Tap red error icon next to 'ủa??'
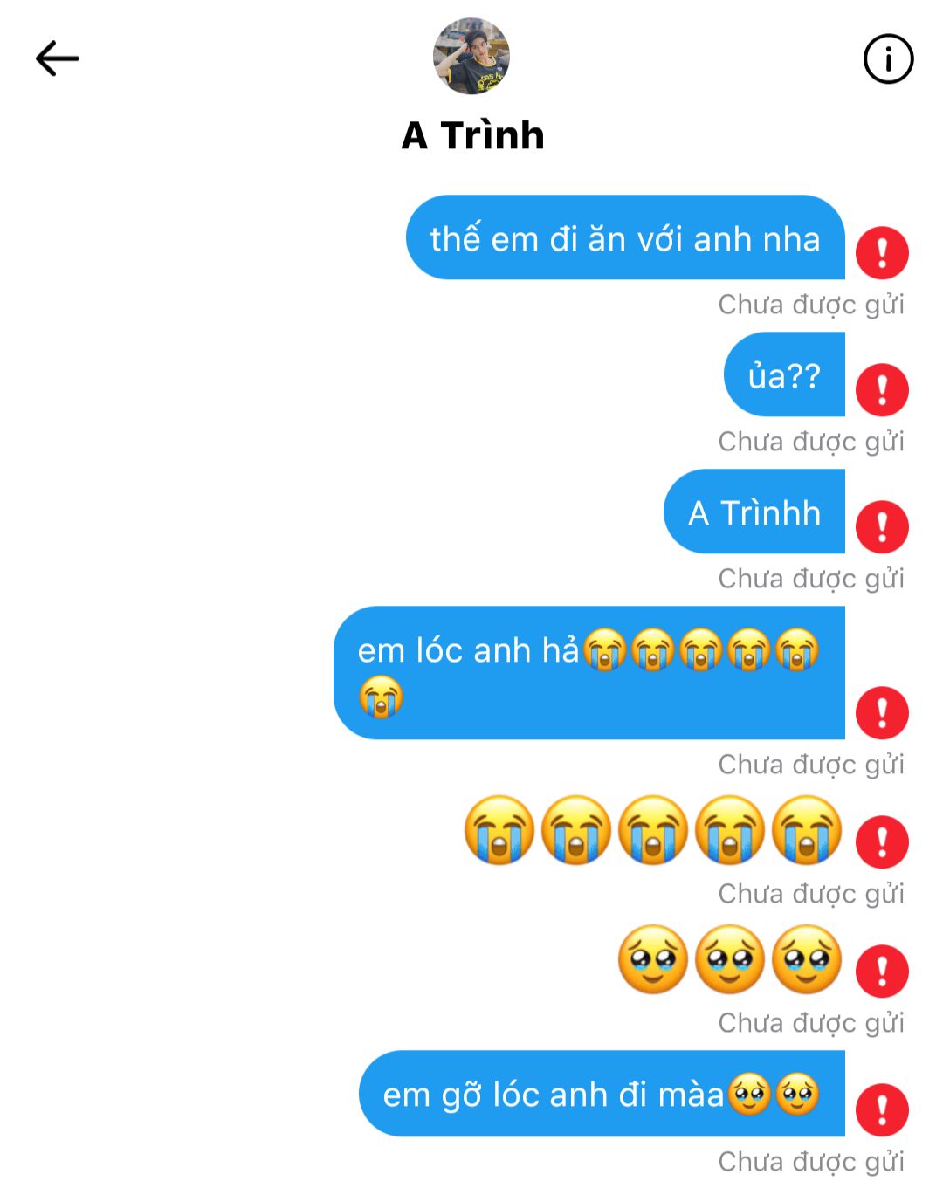Screen dimensions: 943x1181 (x=882, y=390)
